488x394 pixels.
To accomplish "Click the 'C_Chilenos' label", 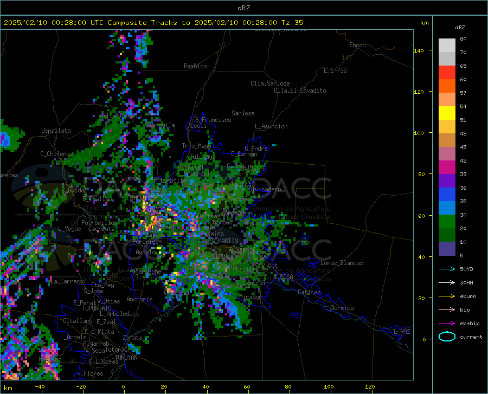I will coord(56,154).
